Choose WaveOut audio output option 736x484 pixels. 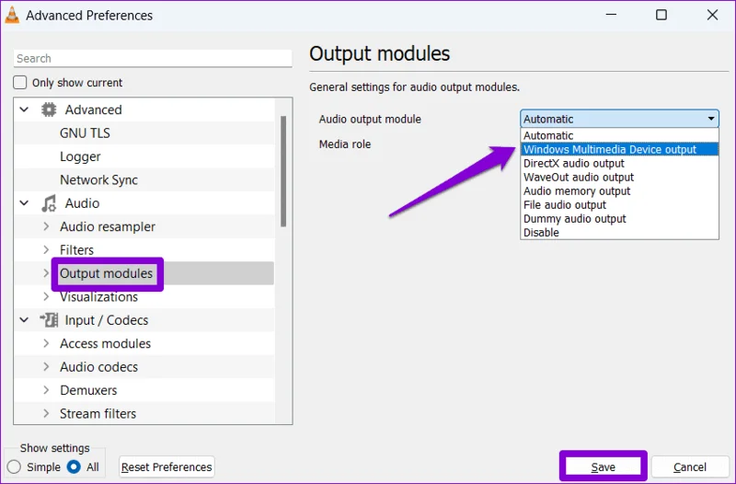(619, 177)
